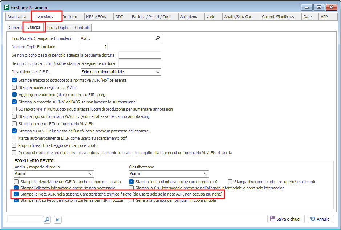This screenshot has height=230, width=341.
Task: Click the green Gestione Parametri app icon
Action: pyautogui.click(x=7, y=7)
